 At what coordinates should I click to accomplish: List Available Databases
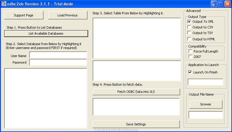46,33
